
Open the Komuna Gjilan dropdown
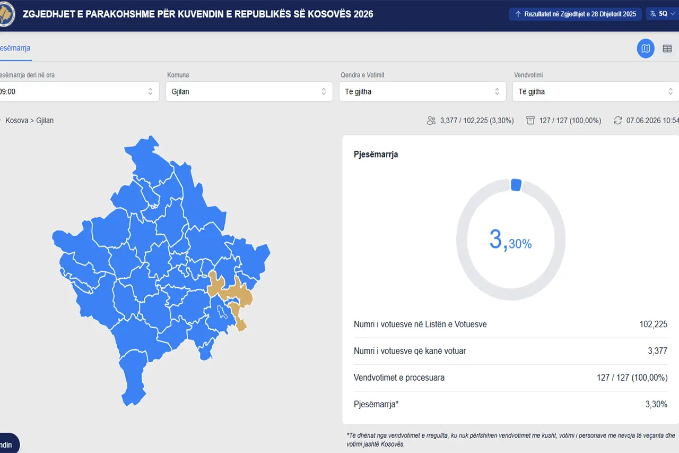[249, 91]
